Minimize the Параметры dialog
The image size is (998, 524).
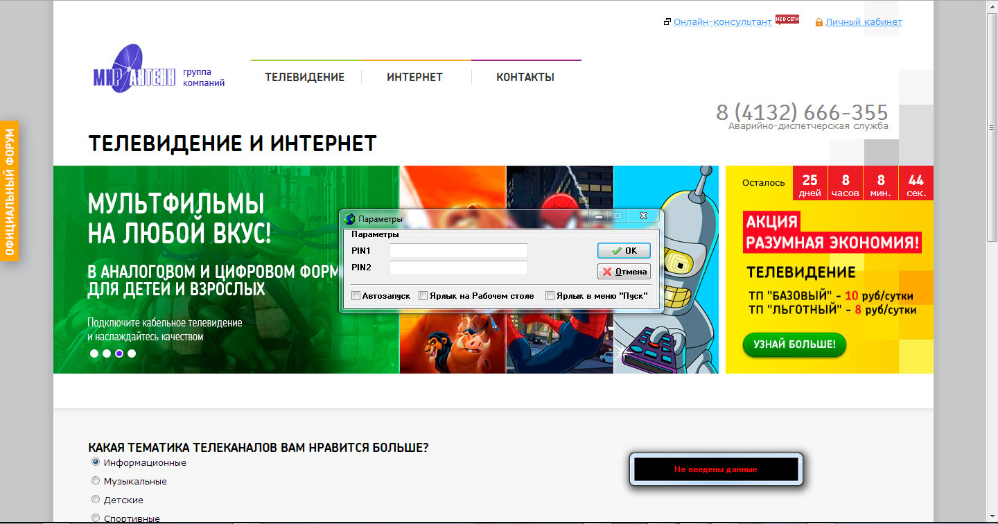tap(598, 216)
